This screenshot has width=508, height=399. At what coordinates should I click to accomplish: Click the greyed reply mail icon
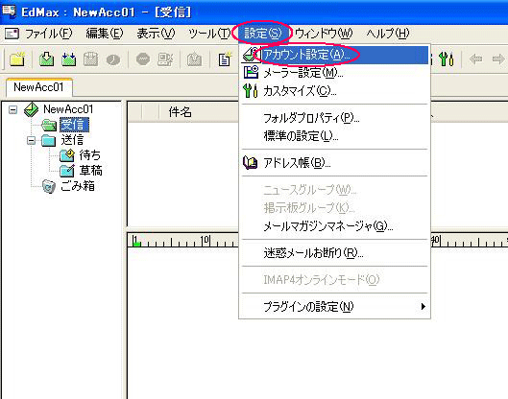194,59
